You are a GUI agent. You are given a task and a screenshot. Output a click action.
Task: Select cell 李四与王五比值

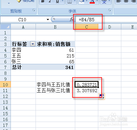tap(55, 85)
